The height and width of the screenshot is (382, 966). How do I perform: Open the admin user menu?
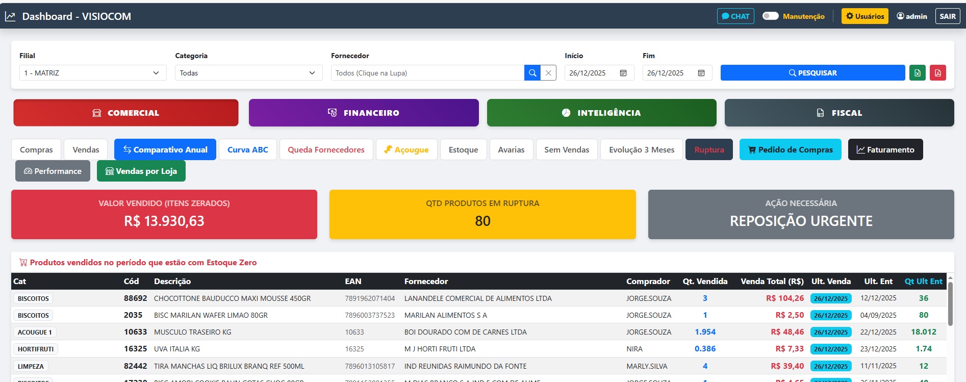[911, 16]
